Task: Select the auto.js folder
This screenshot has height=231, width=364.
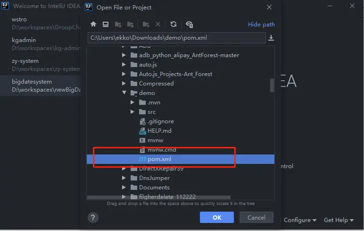Action: [x=148, y=65]
